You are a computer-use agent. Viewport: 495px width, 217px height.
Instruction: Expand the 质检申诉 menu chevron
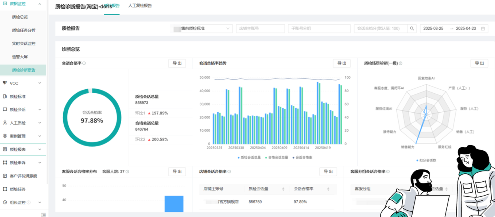point(40,163)
